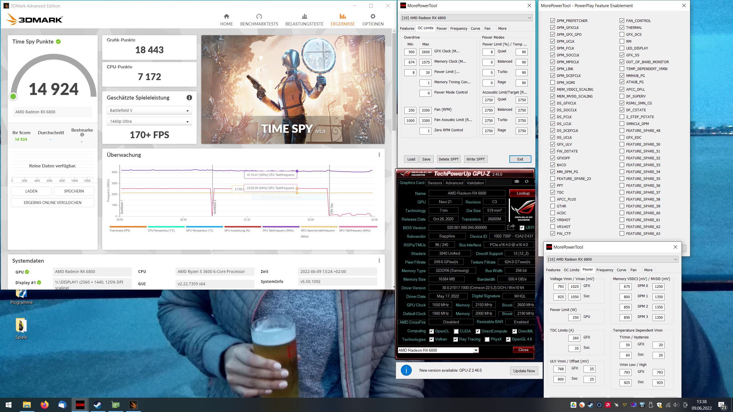
Task: Click GPU-Z refresh icon
Action: click(x=527, y=182)
